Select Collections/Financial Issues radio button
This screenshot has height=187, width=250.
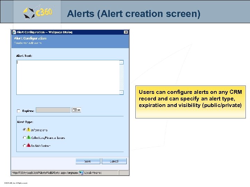pos(24,137)
